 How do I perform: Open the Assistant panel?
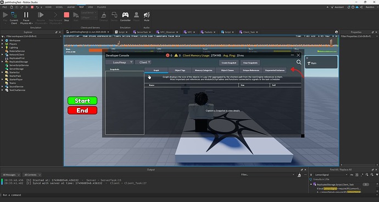[337, 7]
